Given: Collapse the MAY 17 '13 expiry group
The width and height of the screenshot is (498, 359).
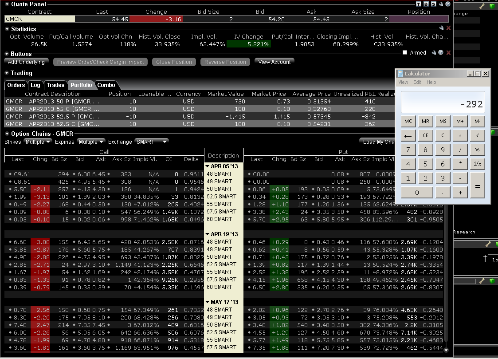Looking at the screenshot, I should [x=208, y=302].
